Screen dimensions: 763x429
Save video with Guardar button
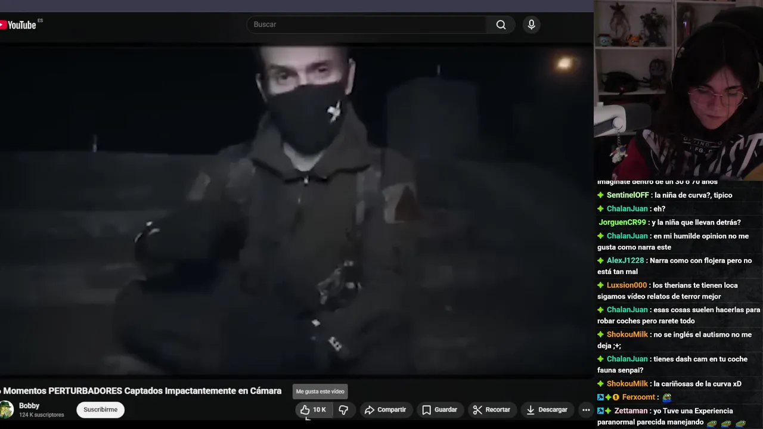[440, 409]
